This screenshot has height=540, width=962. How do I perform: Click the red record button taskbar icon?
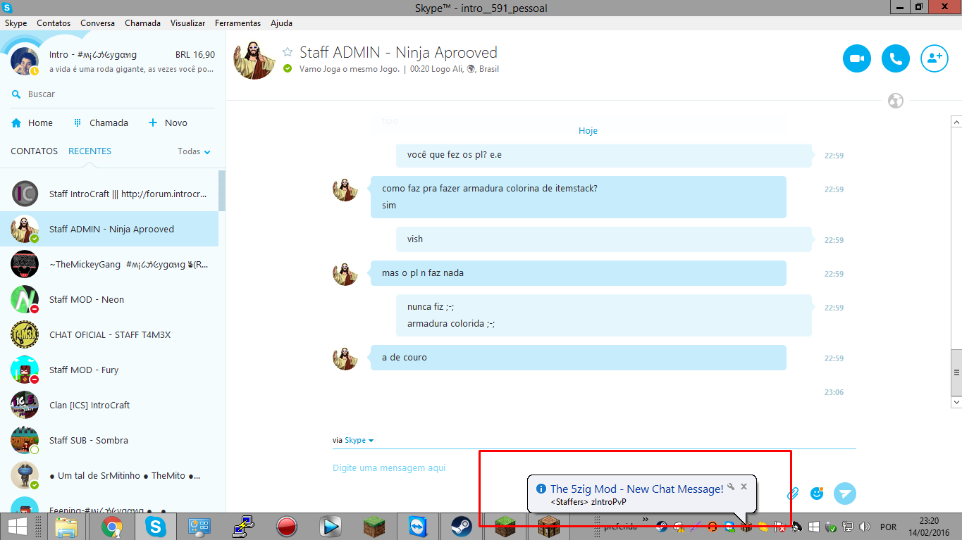coord(286,526)
